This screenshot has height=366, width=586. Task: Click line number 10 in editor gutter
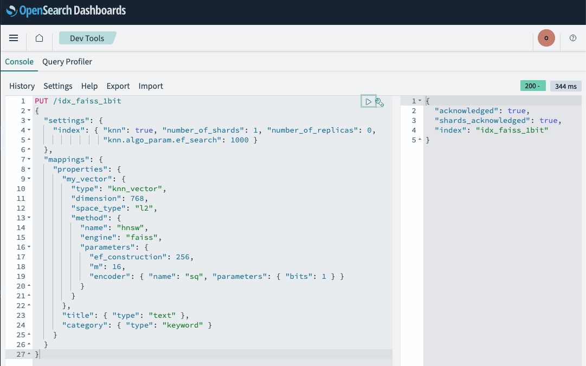(x=21, y=189)
